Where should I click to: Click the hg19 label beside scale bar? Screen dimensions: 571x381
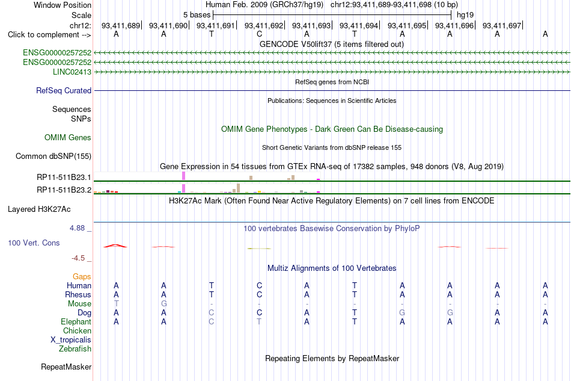(465, 15)
